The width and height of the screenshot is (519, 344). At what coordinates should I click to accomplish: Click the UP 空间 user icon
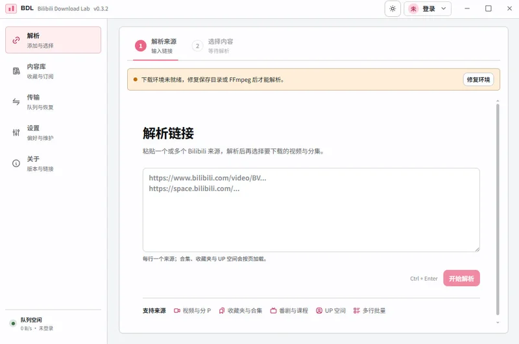(319, 310)
